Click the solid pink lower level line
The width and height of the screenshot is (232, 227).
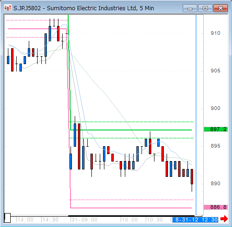131,208
